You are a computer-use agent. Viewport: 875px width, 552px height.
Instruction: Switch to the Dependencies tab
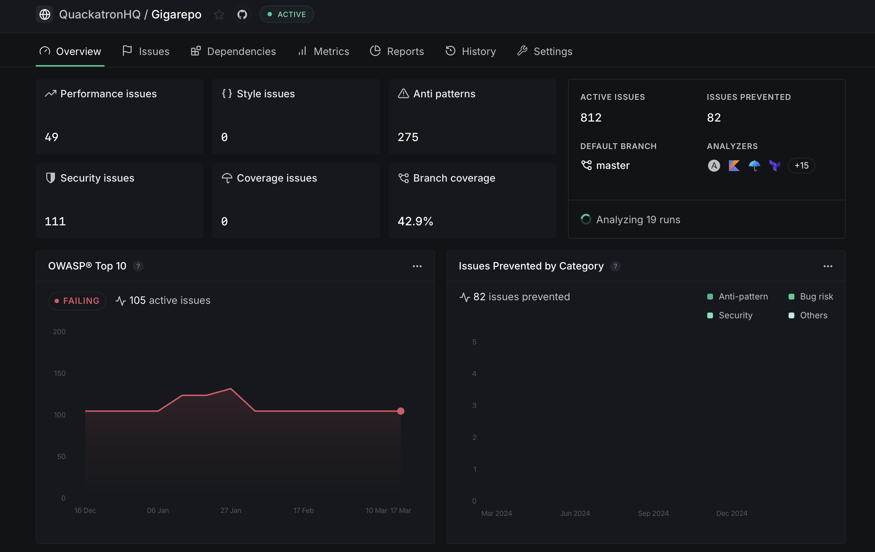[x=233, y=51]
